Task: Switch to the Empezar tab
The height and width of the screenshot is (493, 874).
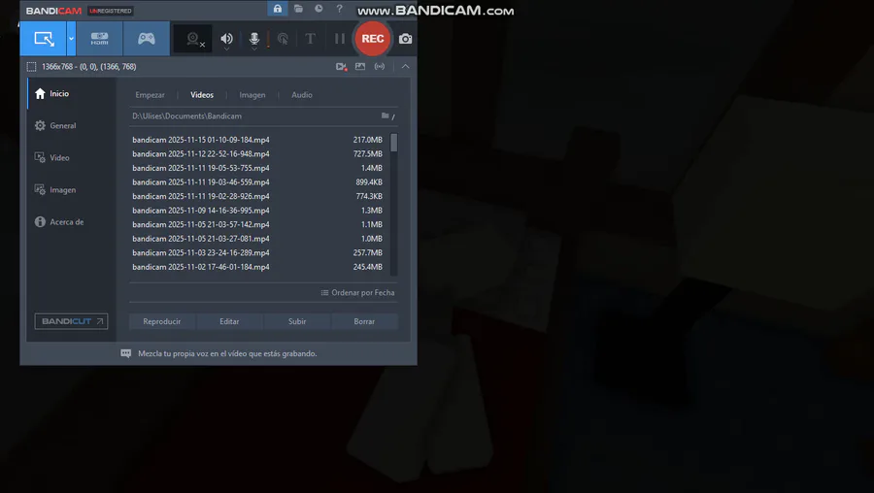Action: click(150, 95)
